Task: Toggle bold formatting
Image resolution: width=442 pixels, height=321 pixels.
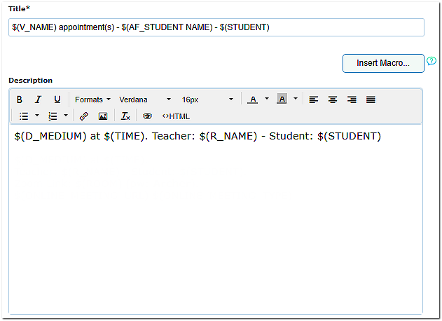Action: pyautogui.click(x=20, y=100)
